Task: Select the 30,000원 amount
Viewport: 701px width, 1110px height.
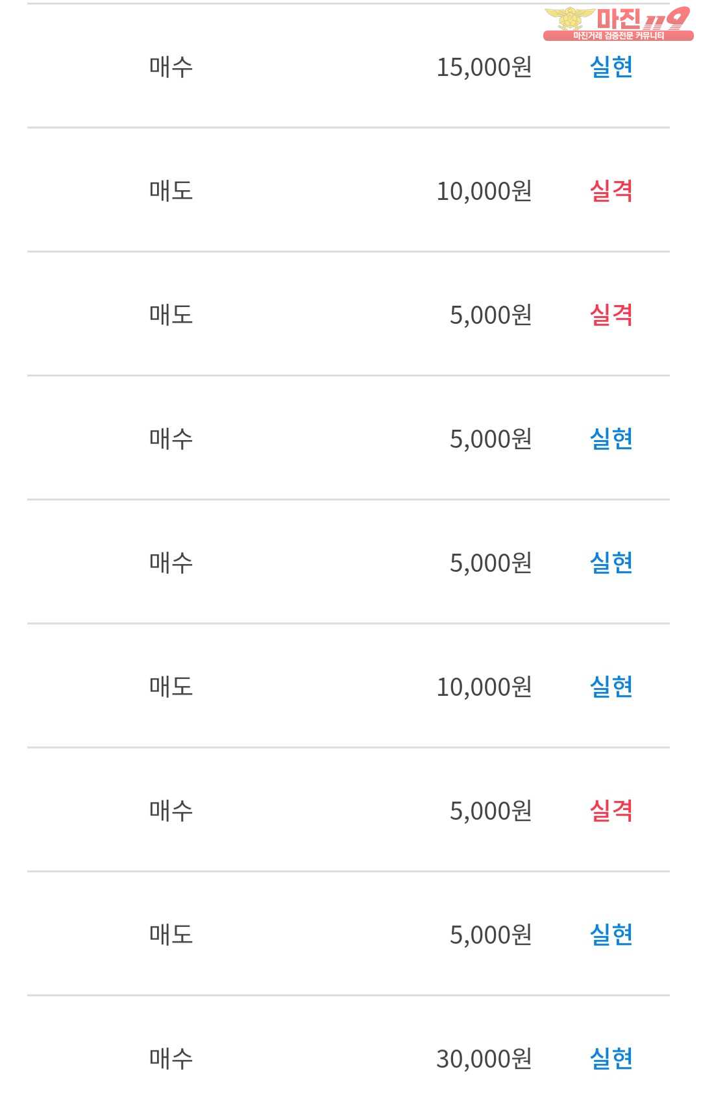Action: tap(484, 1059)
